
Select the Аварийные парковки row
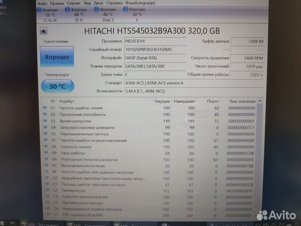point(149,179)
